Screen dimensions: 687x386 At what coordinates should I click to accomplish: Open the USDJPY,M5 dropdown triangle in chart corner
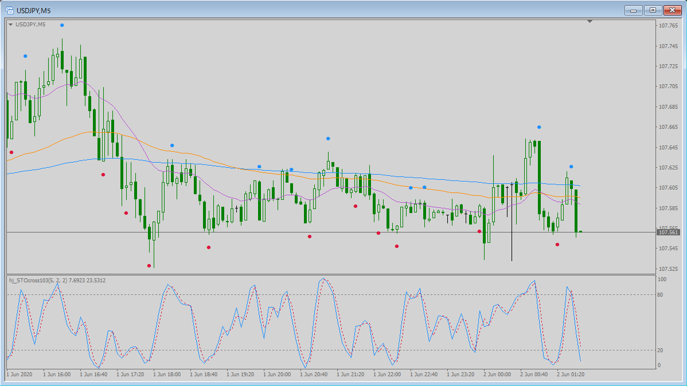pos(11,25)
